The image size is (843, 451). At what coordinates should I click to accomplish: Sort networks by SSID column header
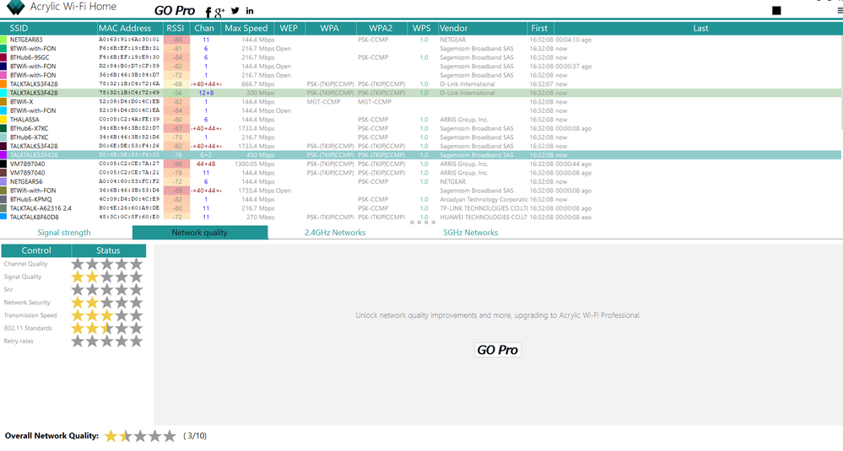click(19, 28)
